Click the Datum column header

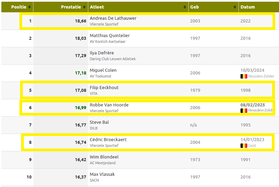[248, 7]
